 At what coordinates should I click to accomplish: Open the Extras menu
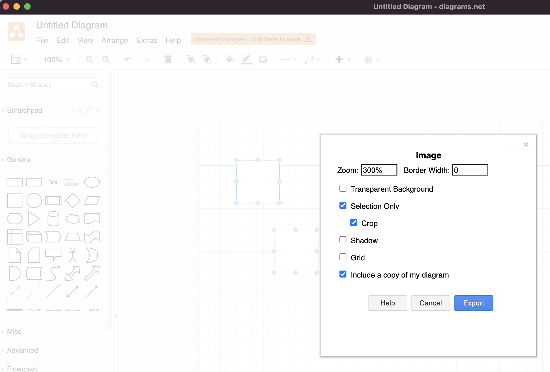pos(147,40)
